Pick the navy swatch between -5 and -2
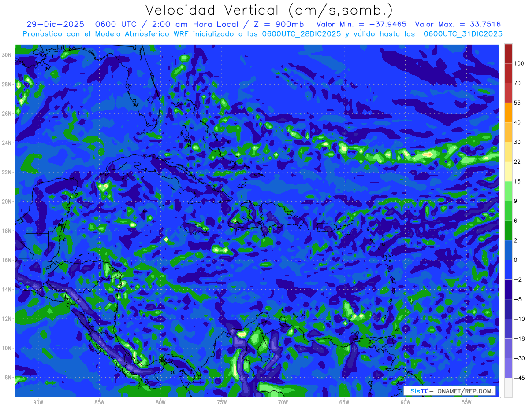529x408 pixels. 509,289
